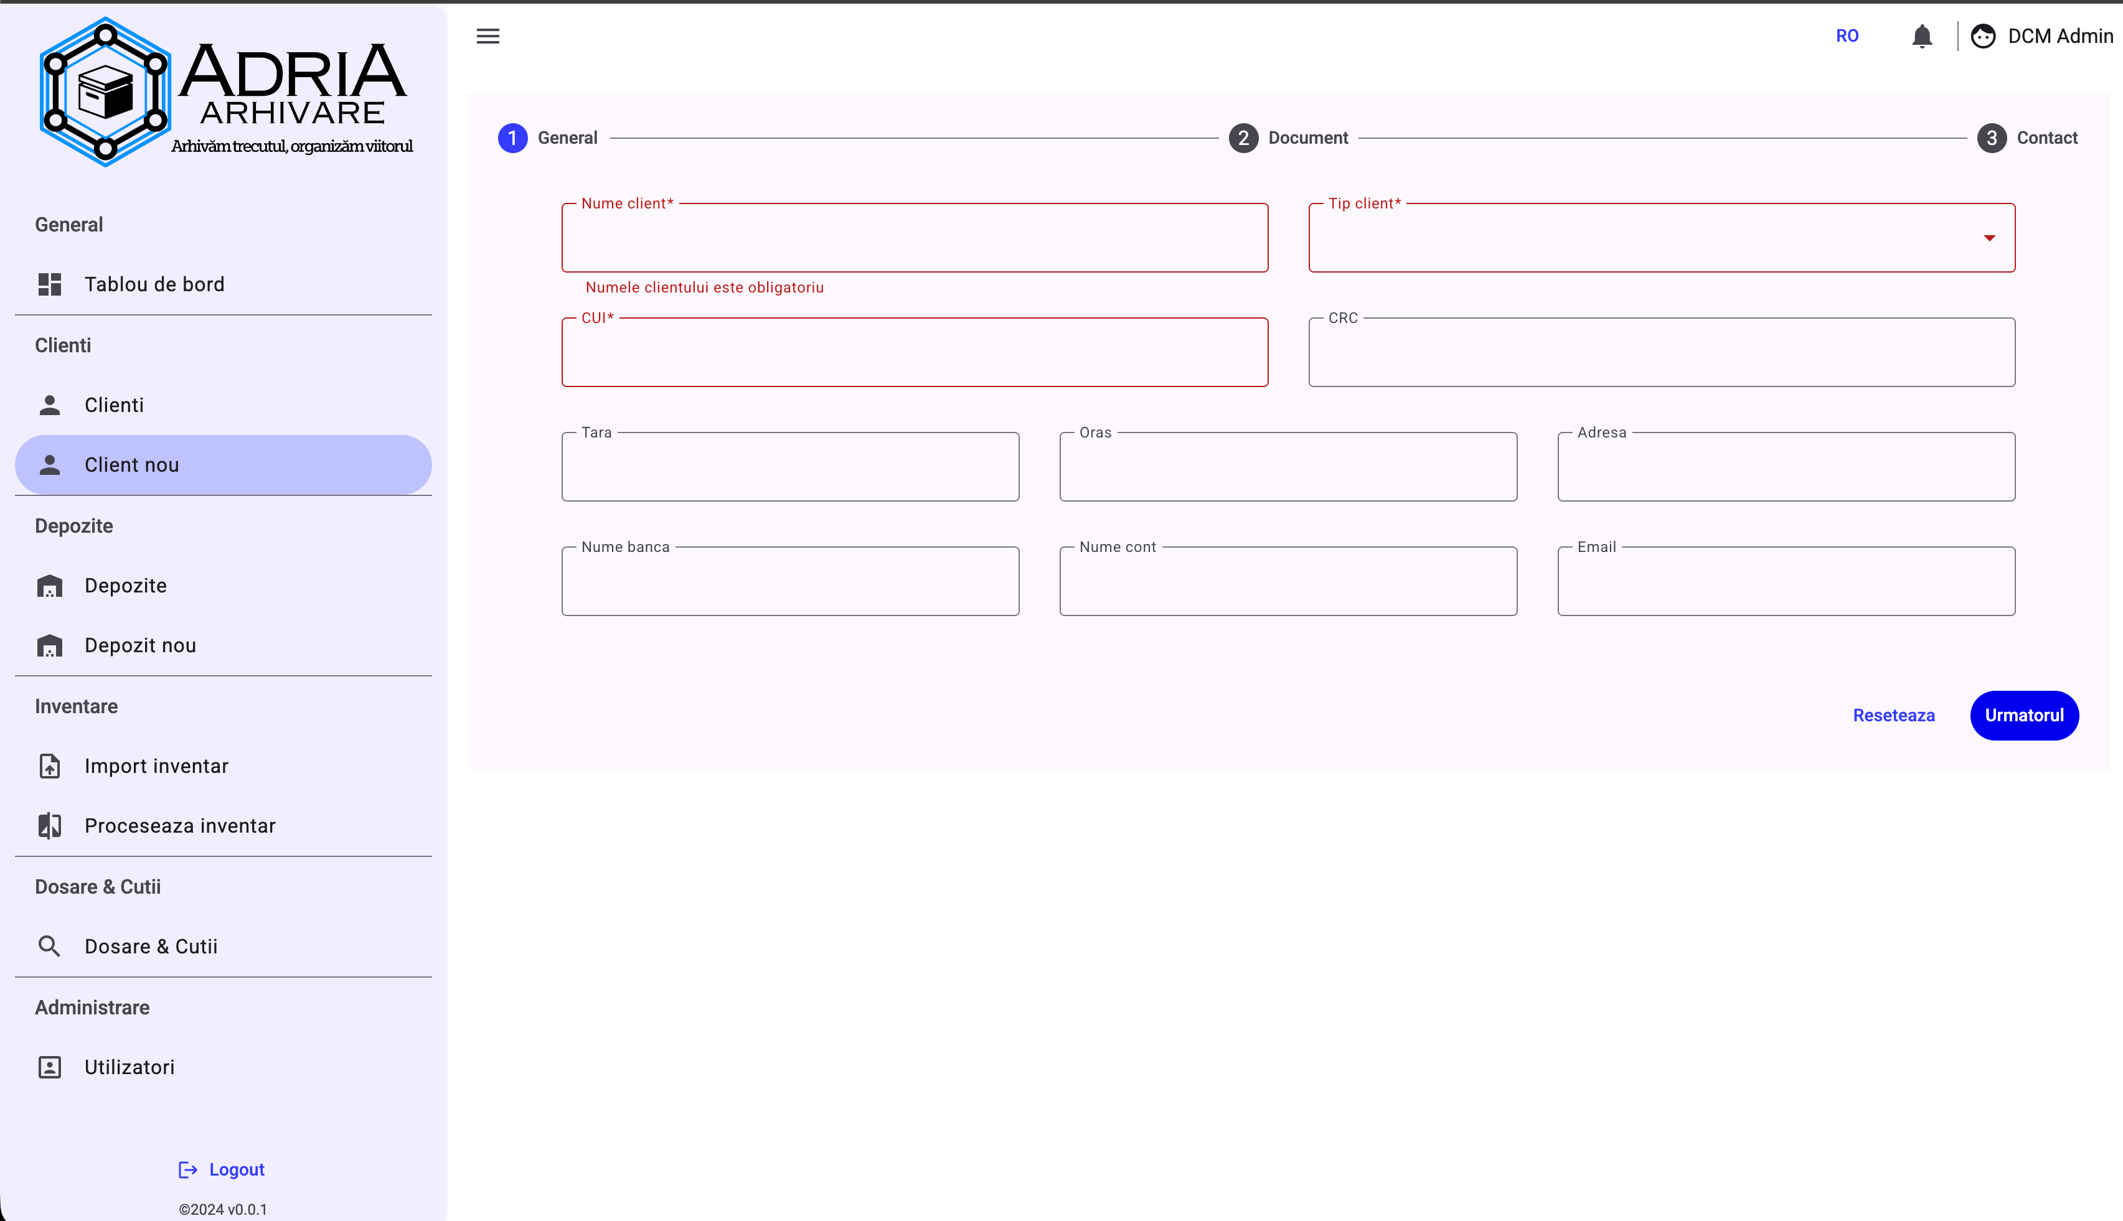Click the 'Numele clientului este obligatoriu' error text
Image resolution: width=2123 pixels, height=1221 pixels.
pos(705,288)
